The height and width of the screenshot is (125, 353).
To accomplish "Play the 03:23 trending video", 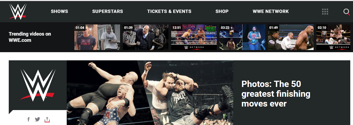I will coord(243,37).
